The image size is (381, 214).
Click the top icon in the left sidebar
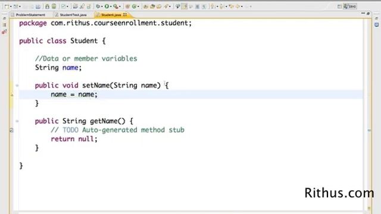4,18
